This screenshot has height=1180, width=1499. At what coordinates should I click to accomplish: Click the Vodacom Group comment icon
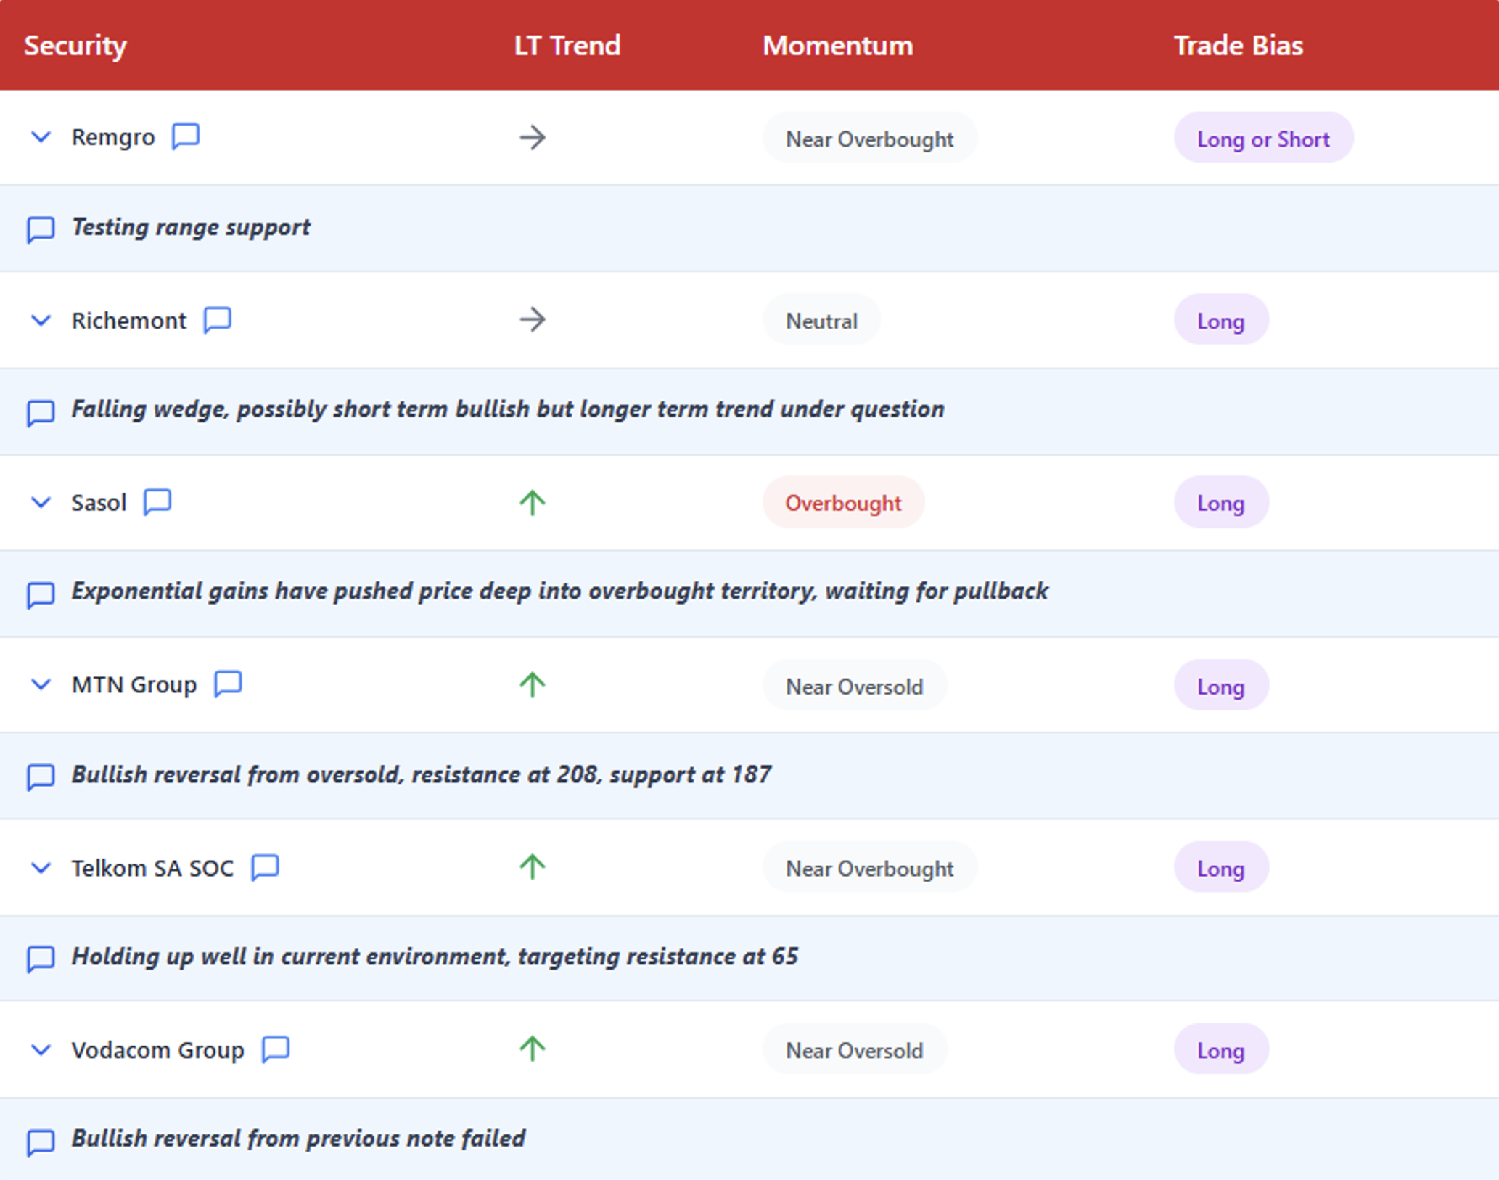coord(276,1049)
